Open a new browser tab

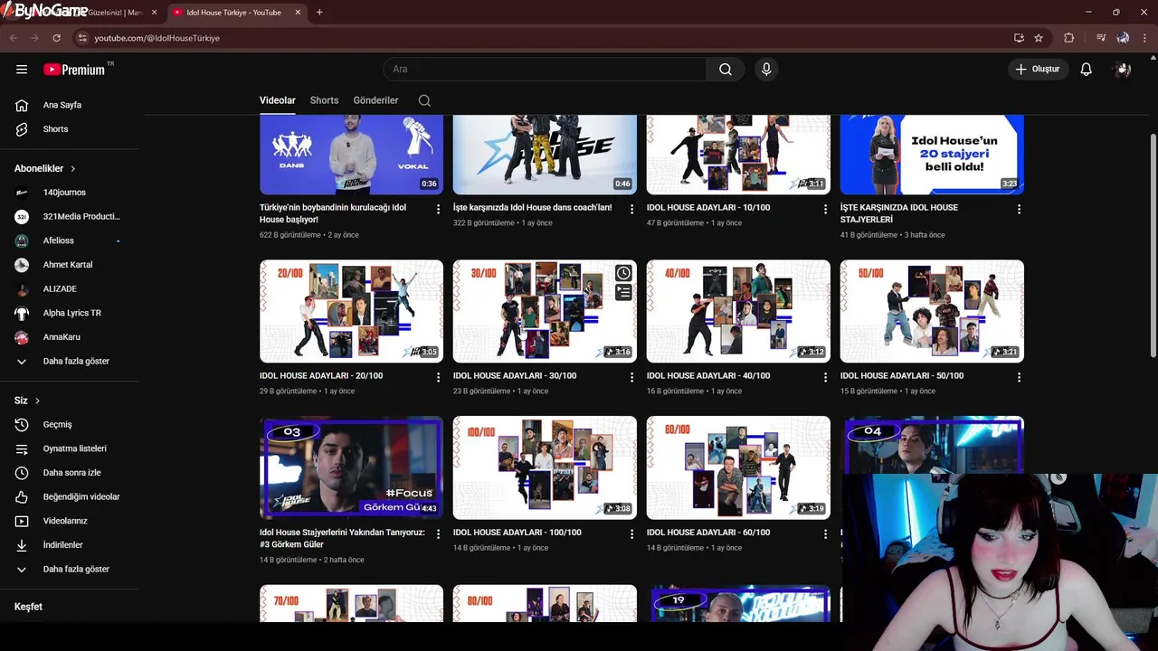tap(319, 13)
